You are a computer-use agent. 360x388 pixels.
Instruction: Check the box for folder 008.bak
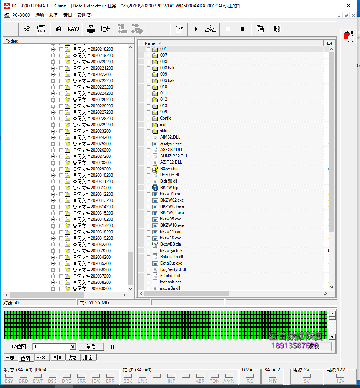(x=149, y=68)
